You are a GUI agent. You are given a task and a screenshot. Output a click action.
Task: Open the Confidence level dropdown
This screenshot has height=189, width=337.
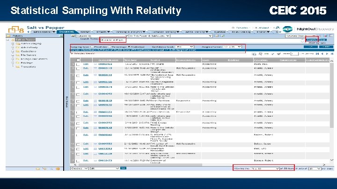[184, 47]
